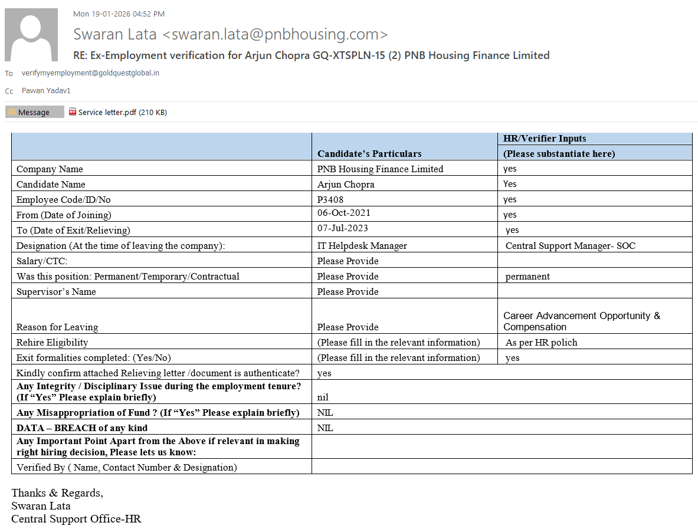Click 'permanent' verifier input
Viewport: 698px width, 529px height.
pyautogui.click(x=527, y=277)
